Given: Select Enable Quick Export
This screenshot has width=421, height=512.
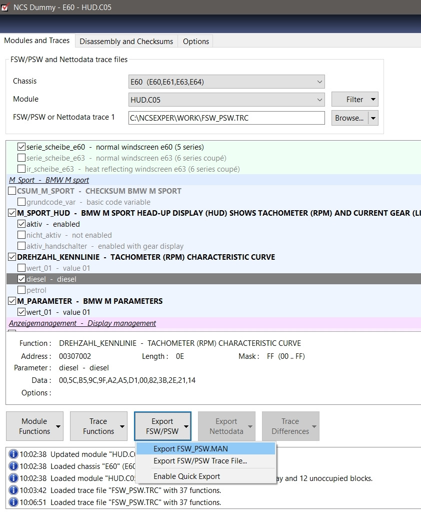Looking at the screenshot, I should 206,476.
